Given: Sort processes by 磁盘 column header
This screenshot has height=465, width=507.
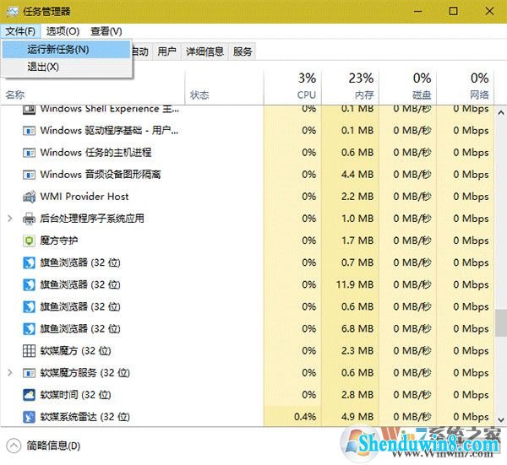Looking at the screenshot, I should [408, 87].
